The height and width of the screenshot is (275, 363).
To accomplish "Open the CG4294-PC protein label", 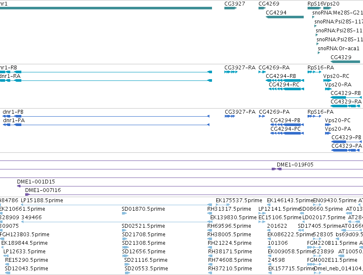I will (285, 129).
